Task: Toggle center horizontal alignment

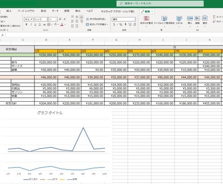Action: pos(77,21)
